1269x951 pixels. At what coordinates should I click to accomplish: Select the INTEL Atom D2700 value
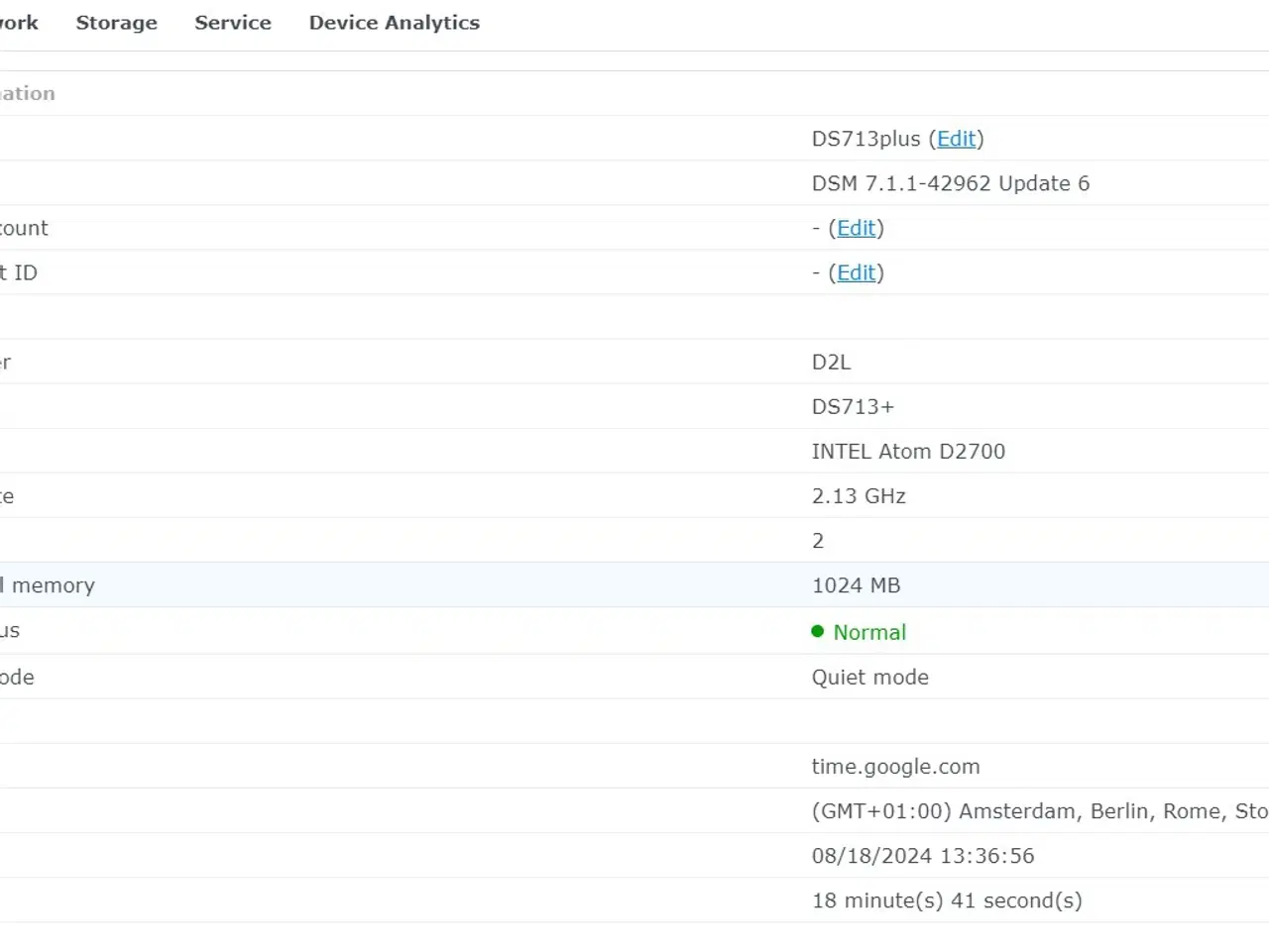coord(908,452)
